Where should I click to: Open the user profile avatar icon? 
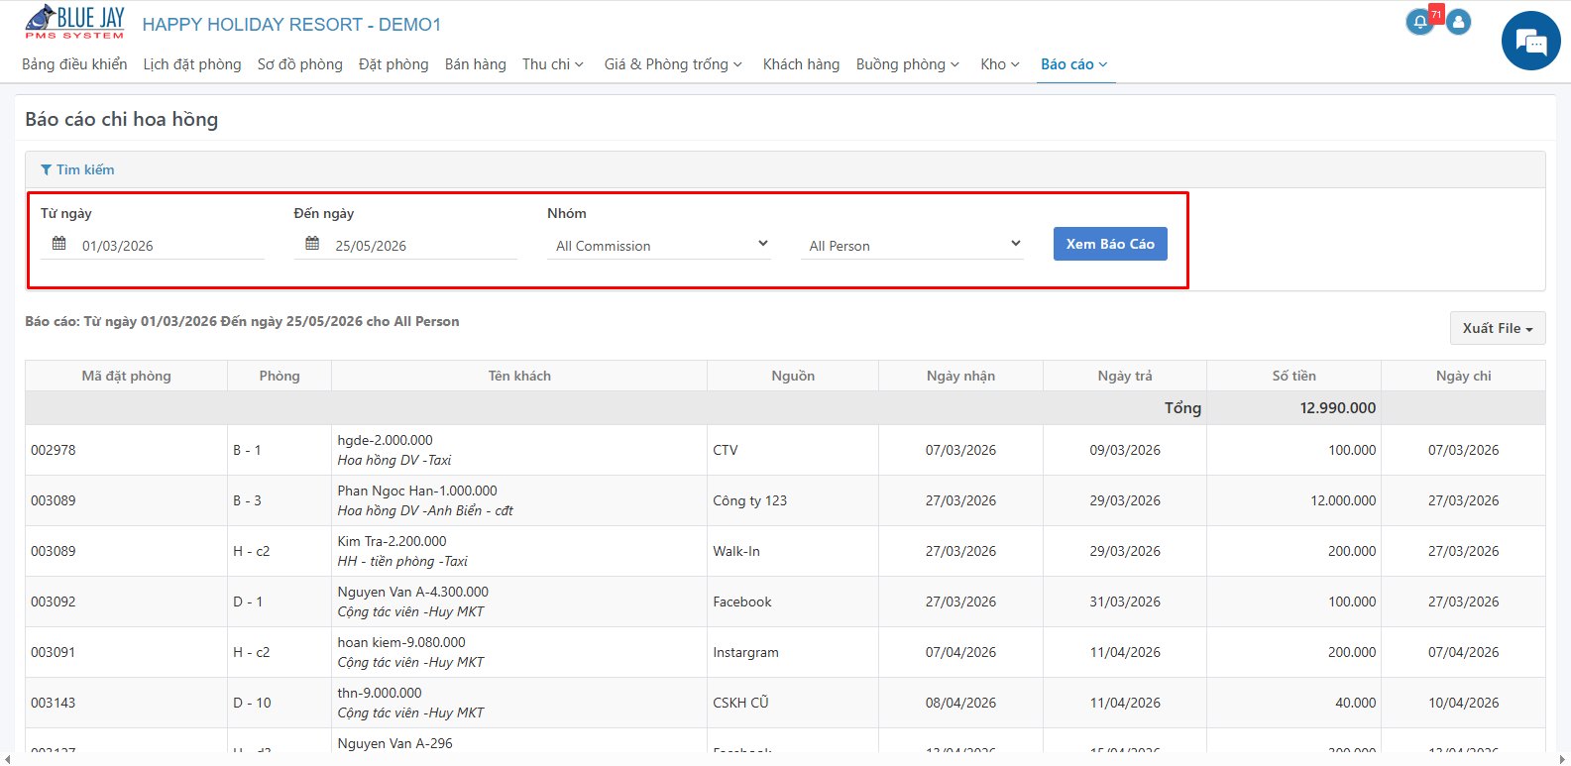pyautogui.click(x=1458, y=22)
